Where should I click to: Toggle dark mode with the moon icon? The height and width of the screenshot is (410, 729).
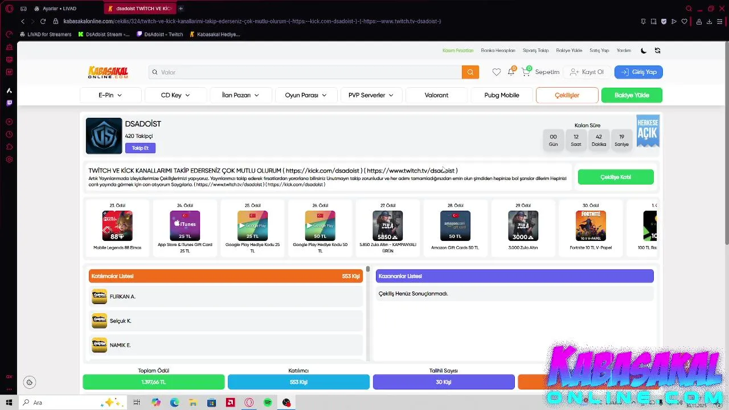644,51
